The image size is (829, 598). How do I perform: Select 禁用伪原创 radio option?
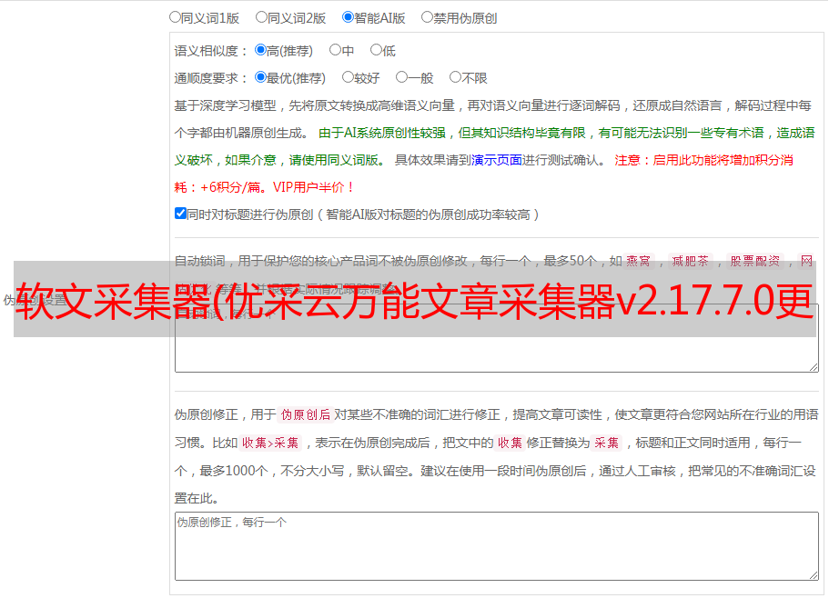427,17
